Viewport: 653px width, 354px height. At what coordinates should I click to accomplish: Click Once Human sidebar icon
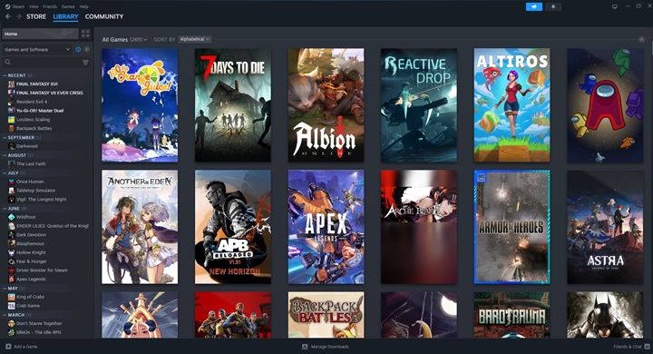pyautogui.click(x=11, y=182)
